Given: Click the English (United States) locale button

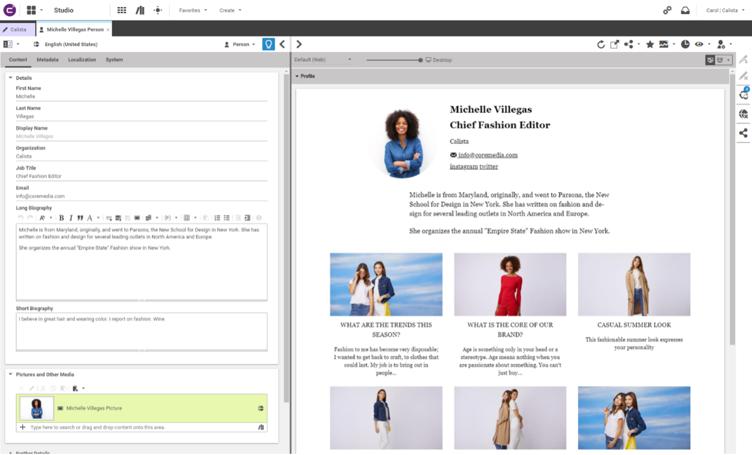Looking at the screenshot, I should tap(66, 45).
